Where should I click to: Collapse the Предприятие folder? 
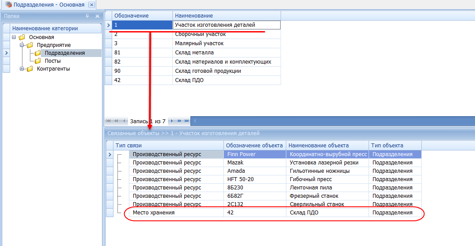point(22,45)
